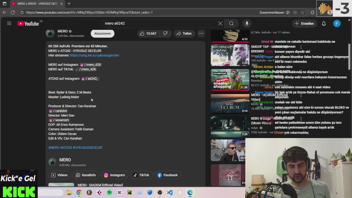Open the Kanalinfo button
This screenshot has width=352, height=198.
[x=86, y=175]
